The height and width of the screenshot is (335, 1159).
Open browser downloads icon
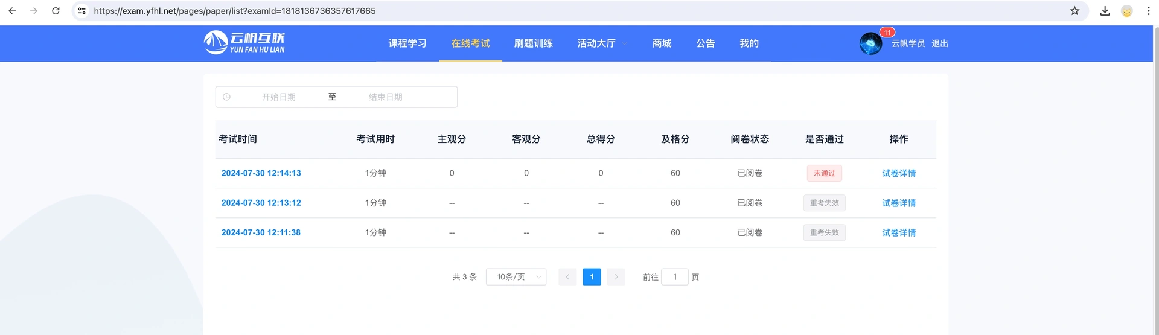[1105, 11]
